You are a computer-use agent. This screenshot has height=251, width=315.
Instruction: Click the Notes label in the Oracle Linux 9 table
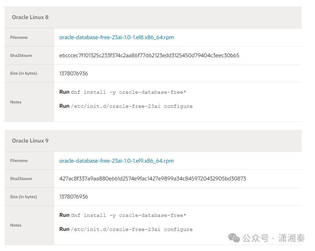pos(16,225)
